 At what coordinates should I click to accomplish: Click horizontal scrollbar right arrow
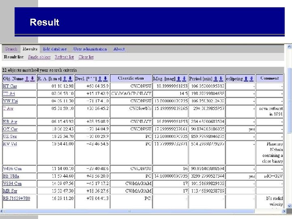point(284,211)
